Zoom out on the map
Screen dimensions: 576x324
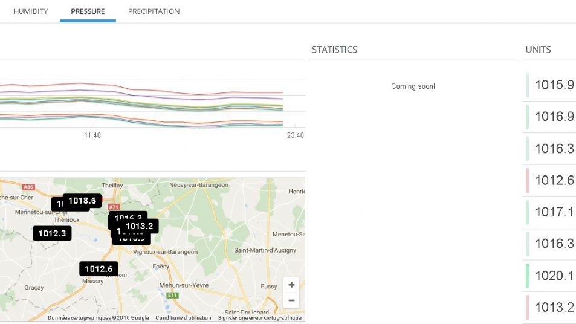click(291, 300)
